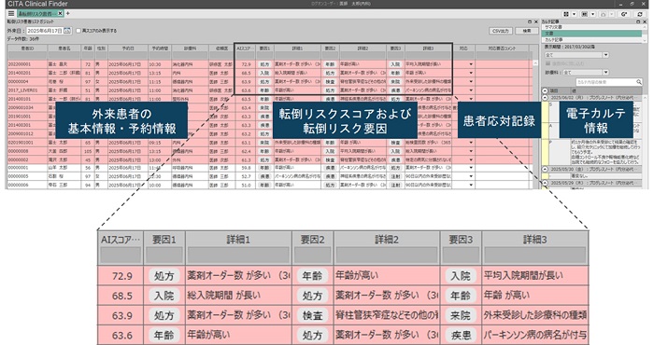This screenshot has width=654, height=345.
Task: Select patient ID 2017_LIVER01 cell
Action: coord(27,90)
